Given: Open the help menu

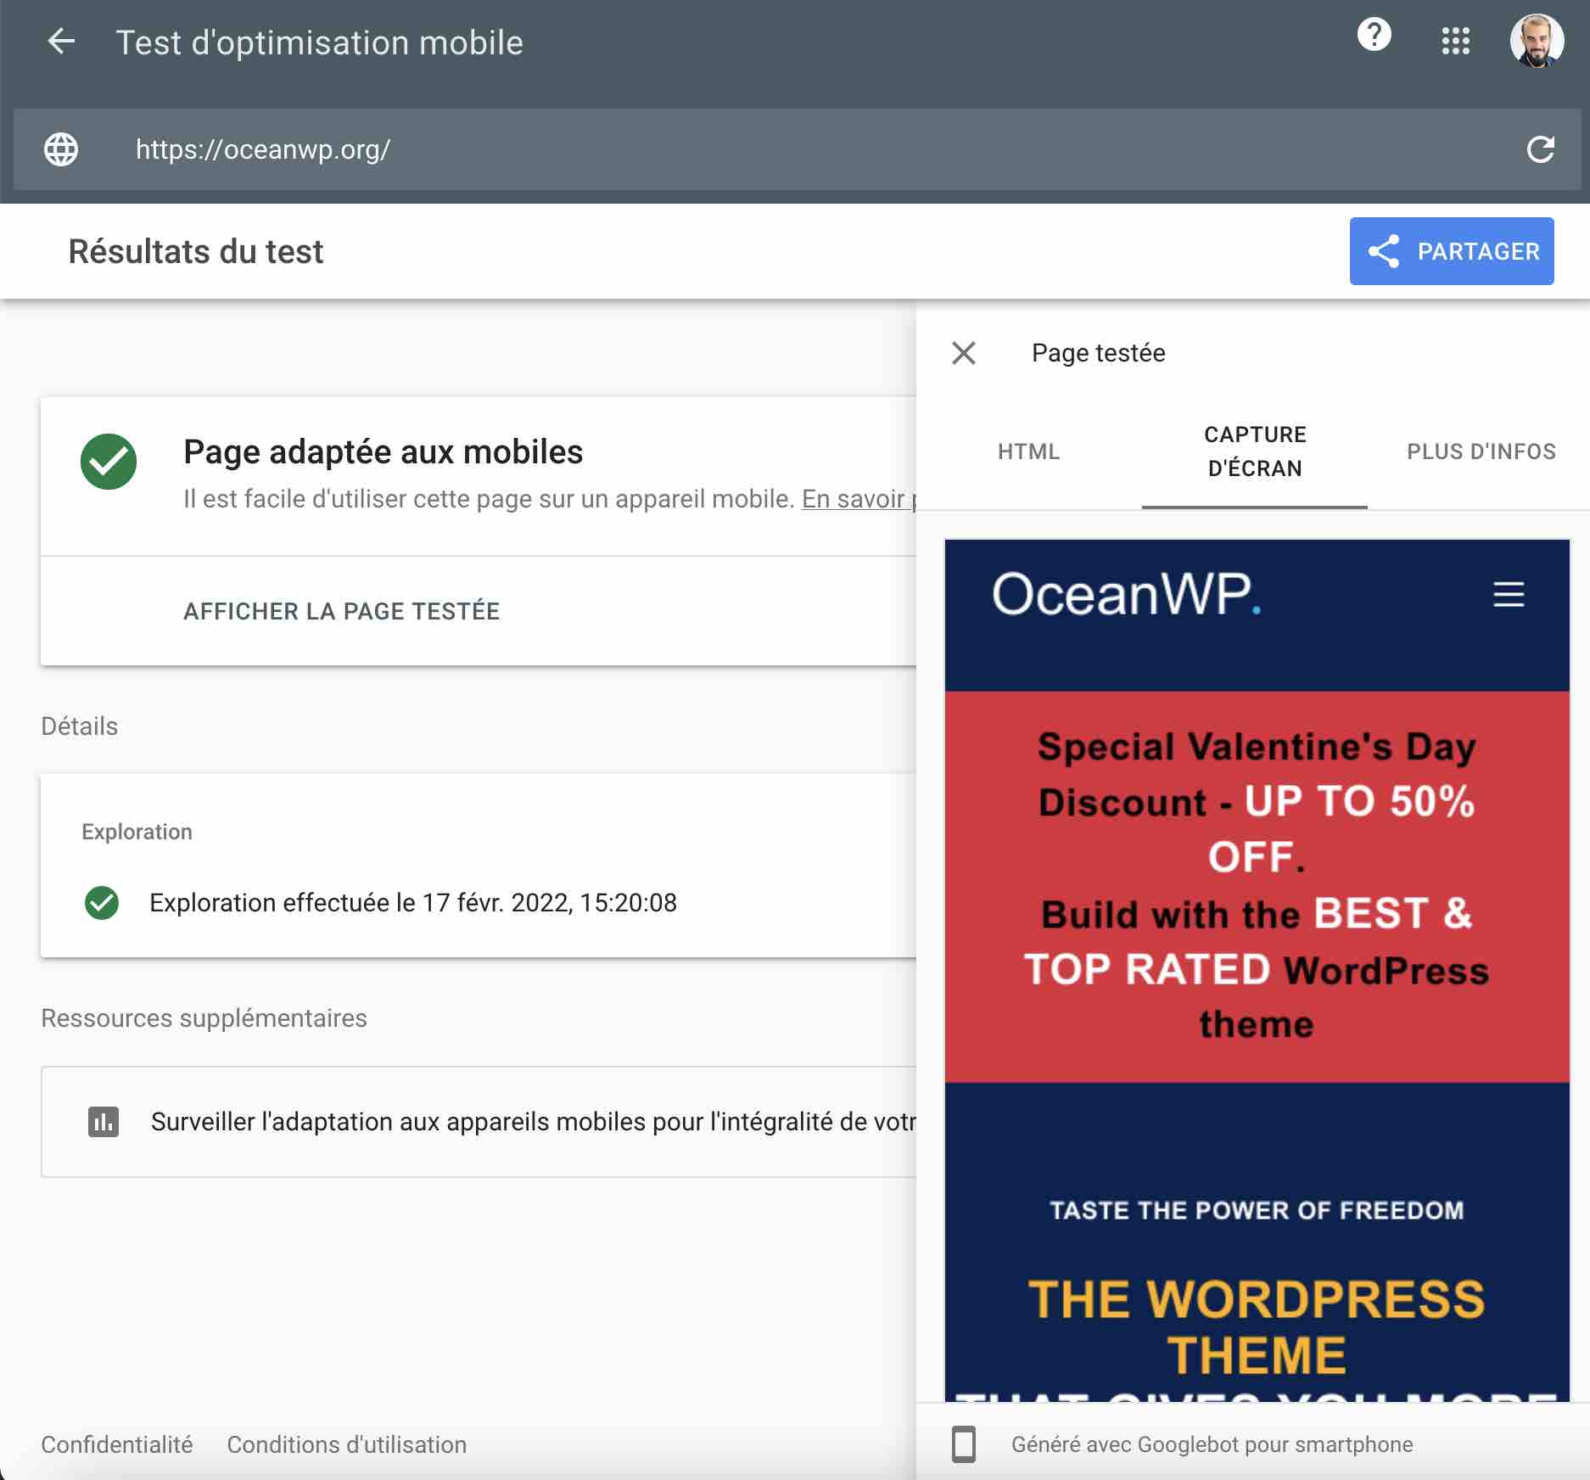Looking at the screenshot, I should (x=1374, y=36).
